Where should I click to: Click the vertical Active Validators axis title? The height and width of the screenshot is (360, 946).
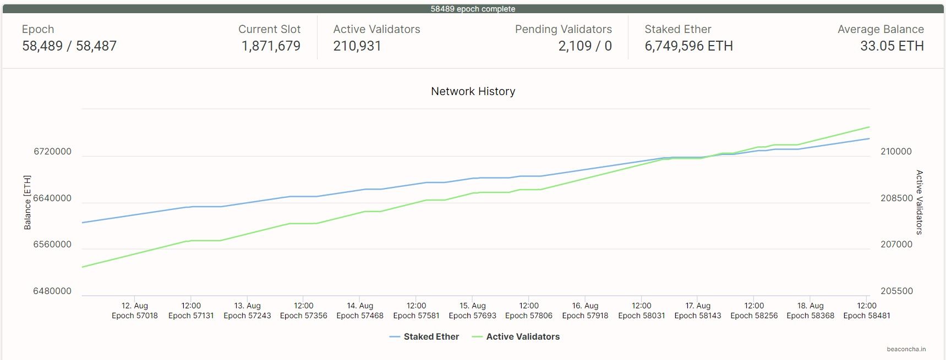click(x=919, y=202)
